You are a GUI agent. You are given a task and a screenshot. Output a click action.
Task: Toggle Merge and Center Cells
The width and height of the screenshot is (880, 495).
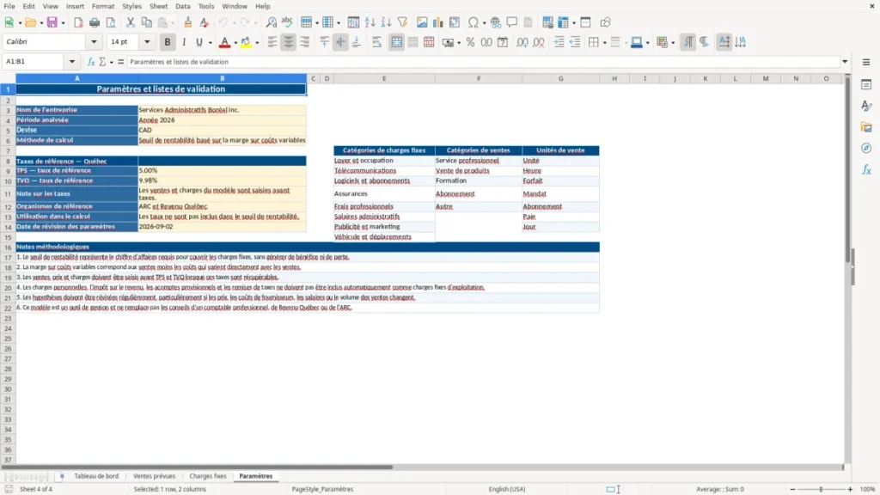click(396, 42)
